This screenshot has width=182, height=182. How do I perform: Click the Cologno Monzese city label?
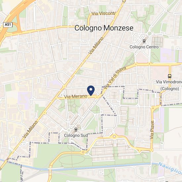(104, 28)
